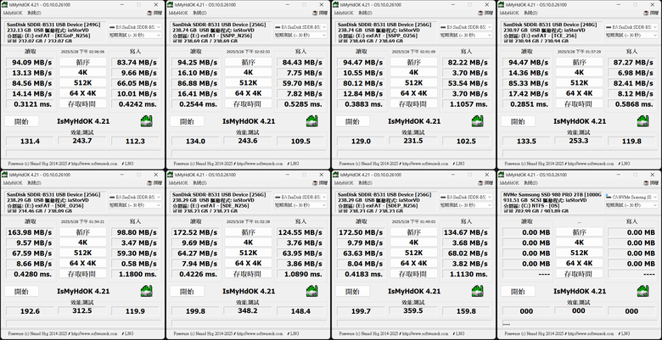Click 512K write value 82.41 MB/s

[631, 83]
